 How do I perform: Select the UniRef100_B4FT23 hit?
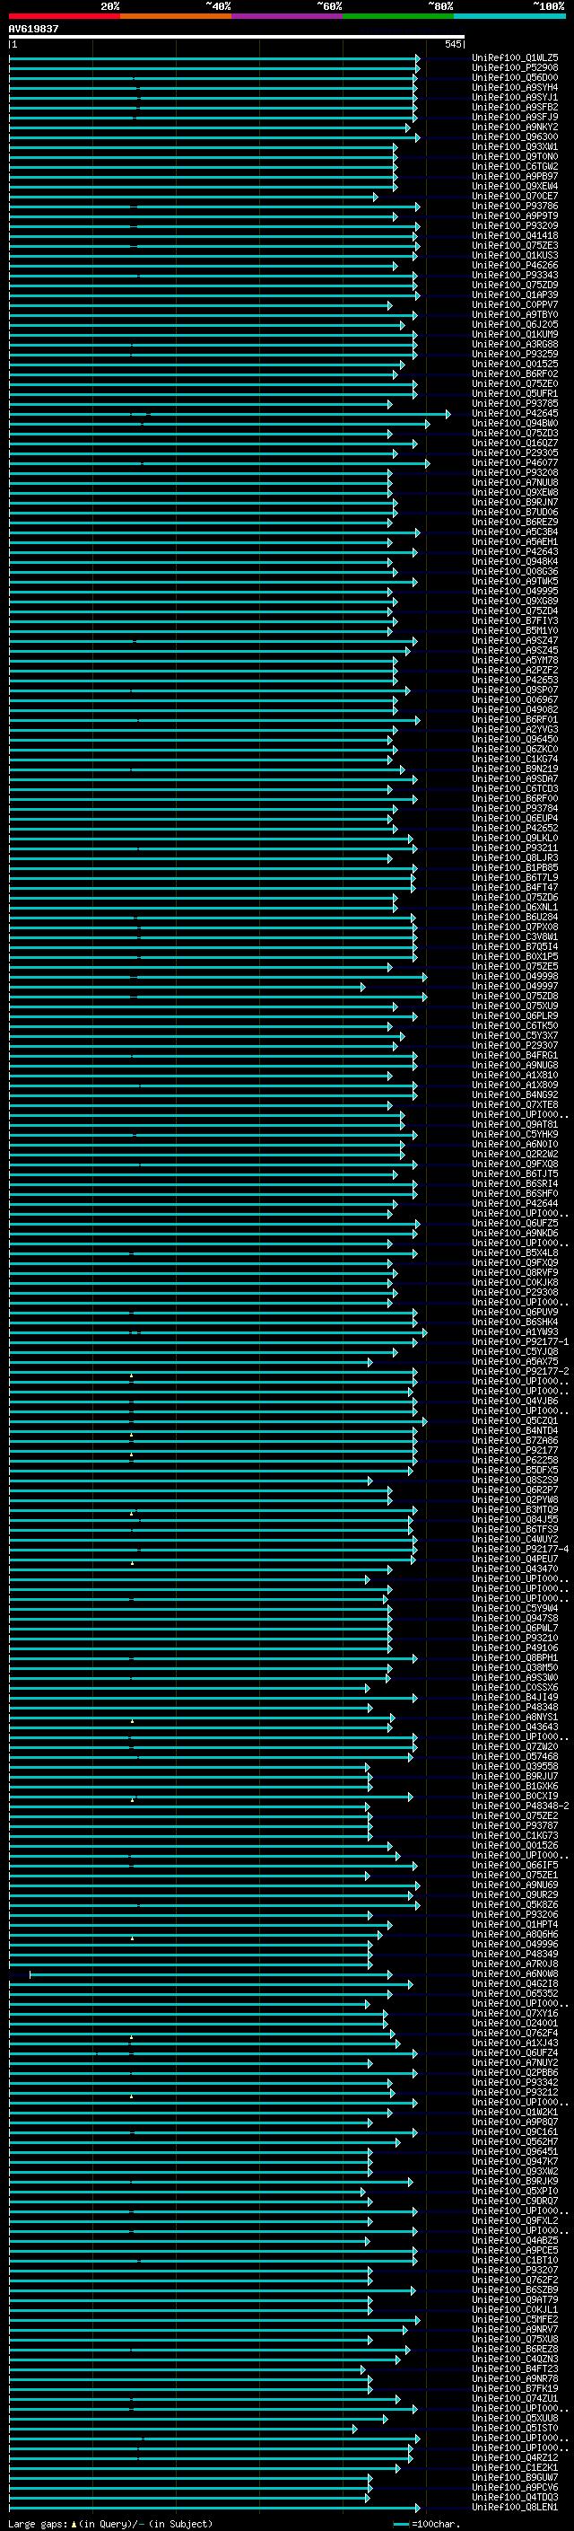pos(515,2368)
